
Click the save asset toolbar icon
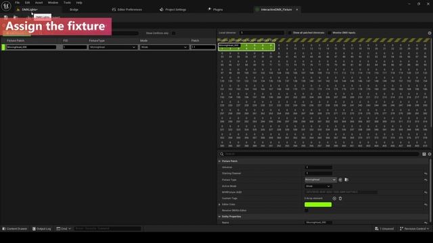pyautogui.click(x=6, y=18)
